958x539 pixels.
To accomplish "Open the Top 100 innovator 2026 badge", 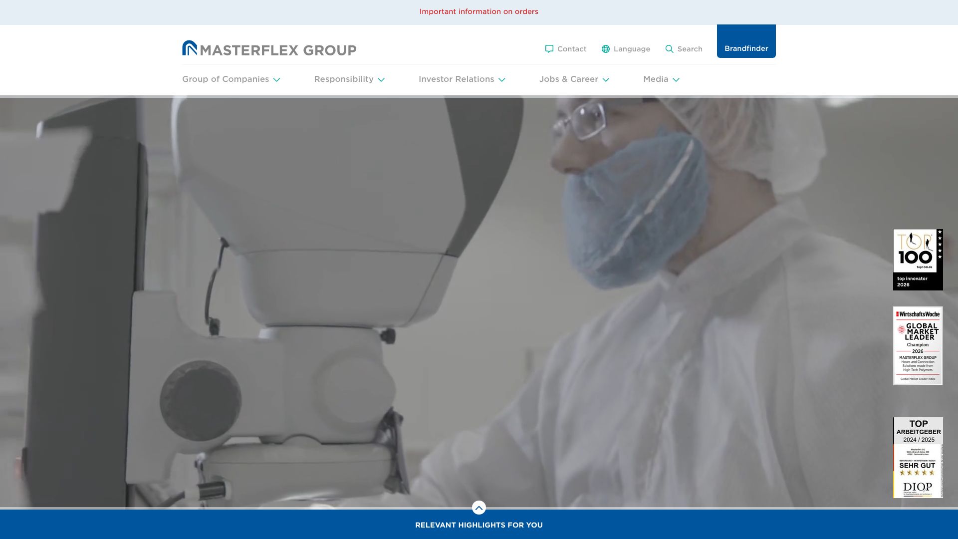I will click(918, 260).
